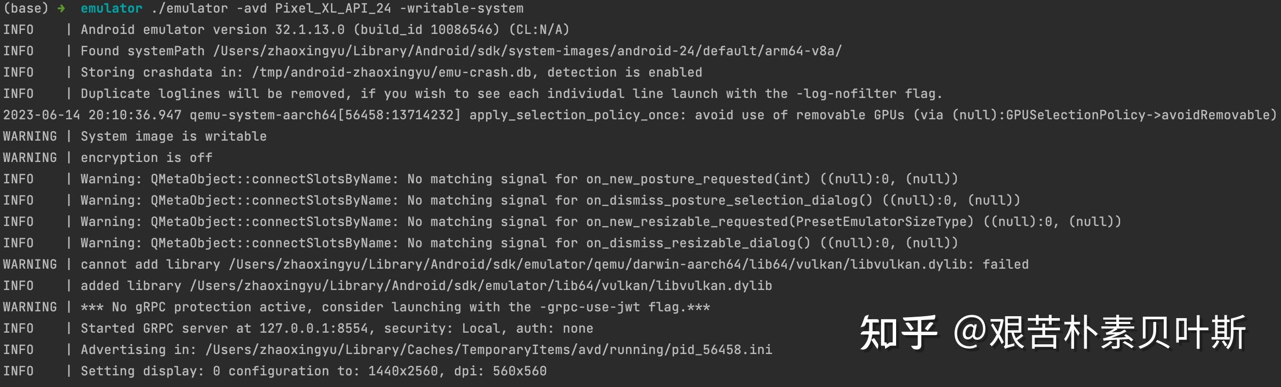This screenshot has width=1281, height=387.
Task: Click the 'added library' lib64 vulkan path
Action: tap(481, 286)
